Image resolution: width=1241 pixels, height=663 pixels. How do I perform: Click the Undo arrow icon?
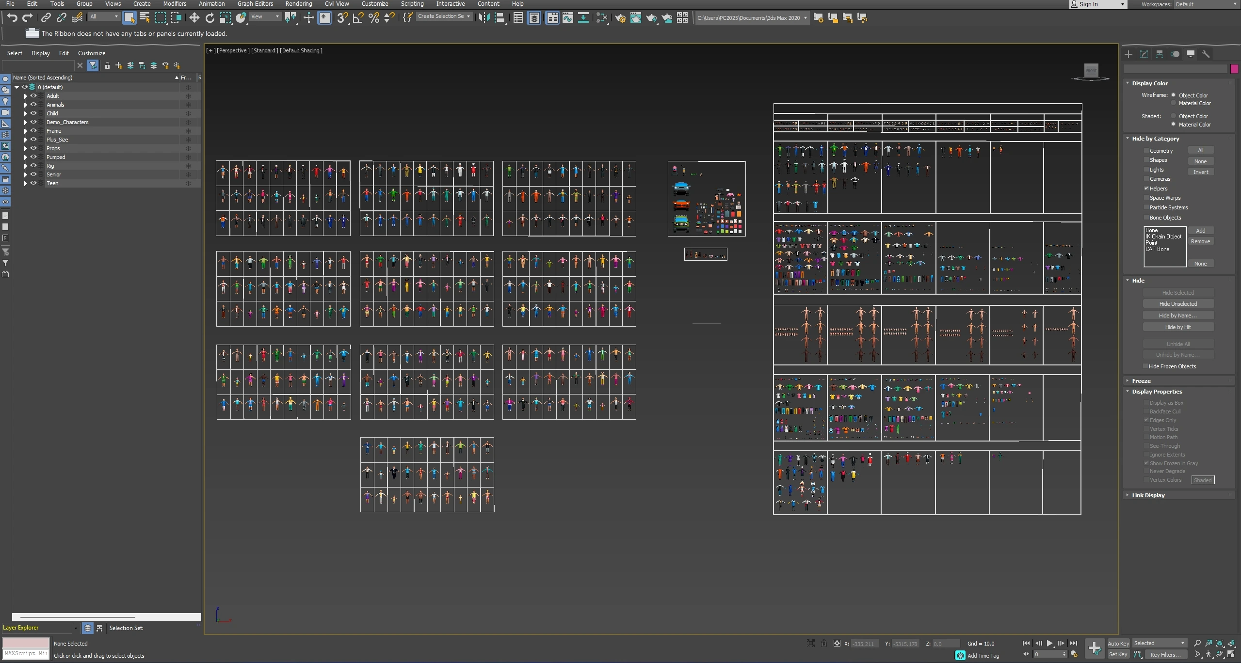point(12,18)
